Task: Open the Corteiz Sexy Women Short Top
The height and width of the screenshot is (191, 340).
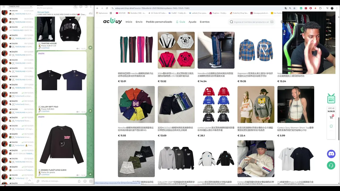Action: pos(296,105)
